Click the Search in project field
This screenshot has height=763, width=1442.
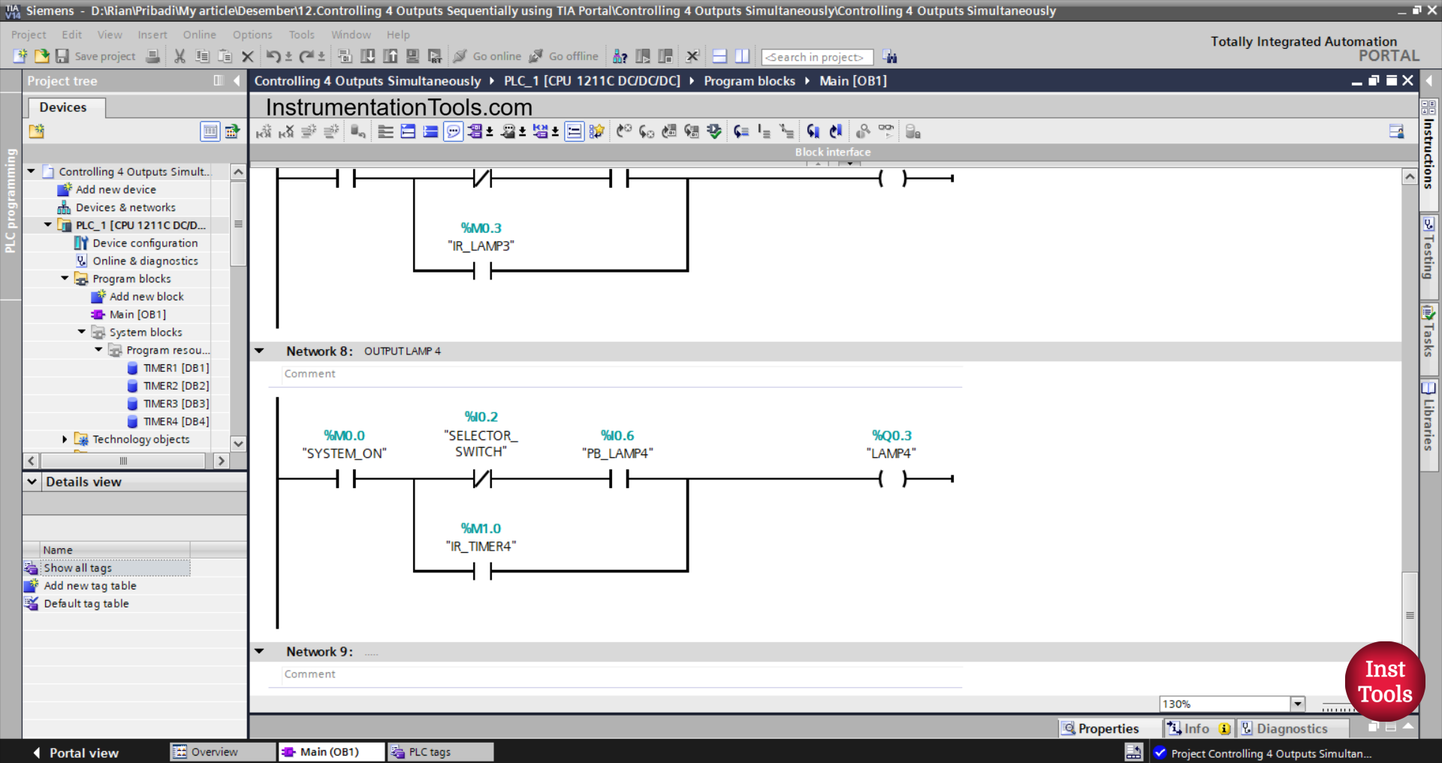(x=816, y=56)
